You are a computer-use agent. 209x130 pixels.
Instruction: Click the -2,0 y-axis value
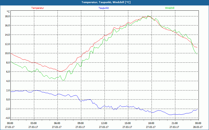8,109
